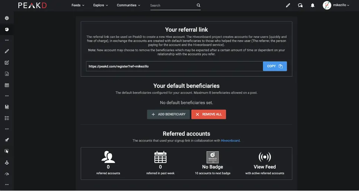Open the cursor pointer sidebar icon
Screen dimensions: 359x191
(7, 151)
